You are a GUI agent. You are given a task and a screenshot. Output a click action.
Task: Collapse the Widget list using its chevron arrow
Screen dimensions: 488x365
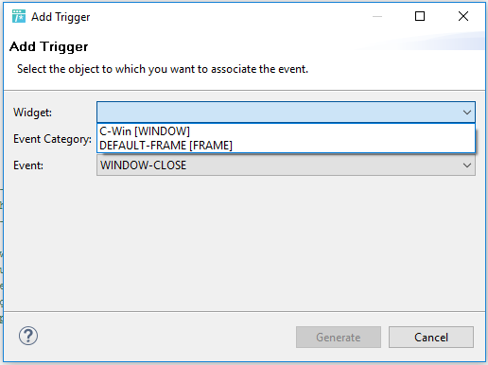[467, 113]
